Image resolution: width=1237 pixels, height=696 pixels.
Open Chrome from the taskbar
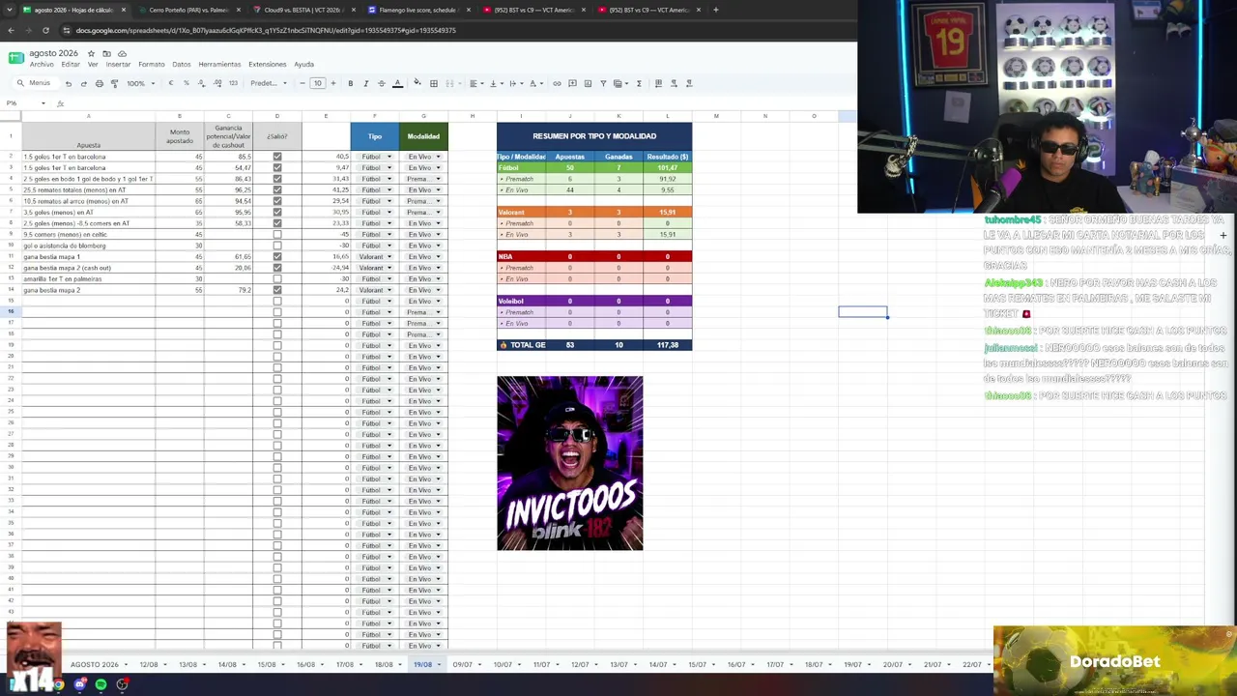58,684
